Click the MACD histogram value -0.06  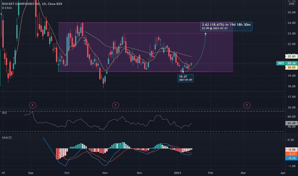[x=292, y=149]
